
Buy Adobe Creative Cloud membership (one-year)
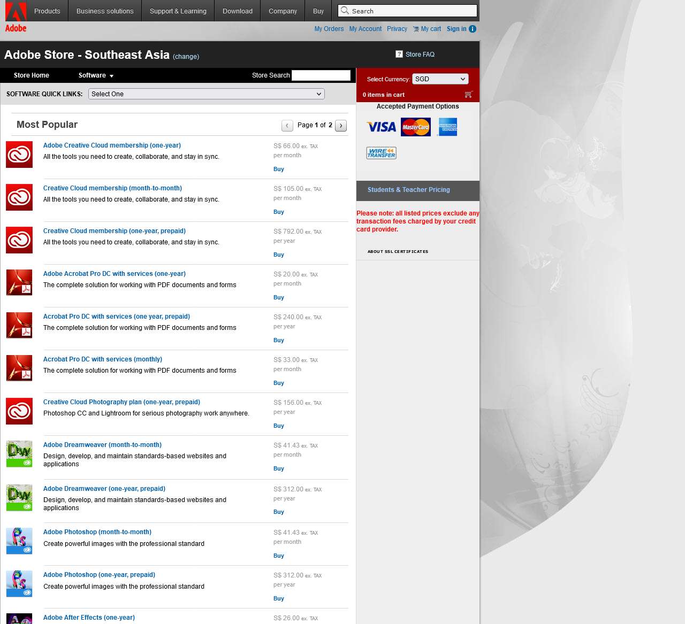279,169
